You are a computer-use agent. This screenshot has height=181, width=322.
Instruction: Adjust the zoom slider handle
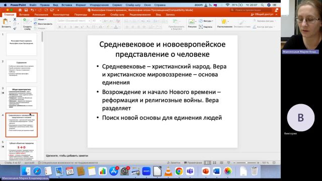point(246,163)
